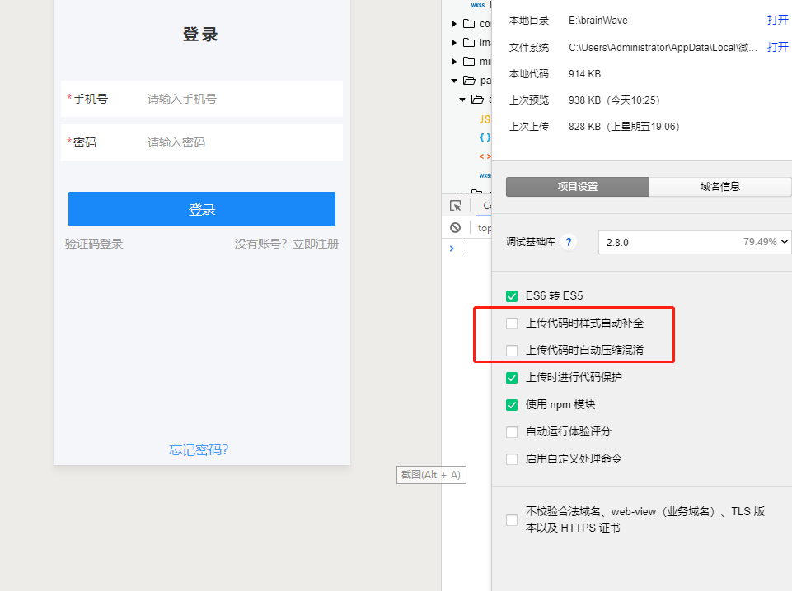792x591 pixels.
Task: Click the WXML angle-bracket file icon
Action: coord(485,156)
